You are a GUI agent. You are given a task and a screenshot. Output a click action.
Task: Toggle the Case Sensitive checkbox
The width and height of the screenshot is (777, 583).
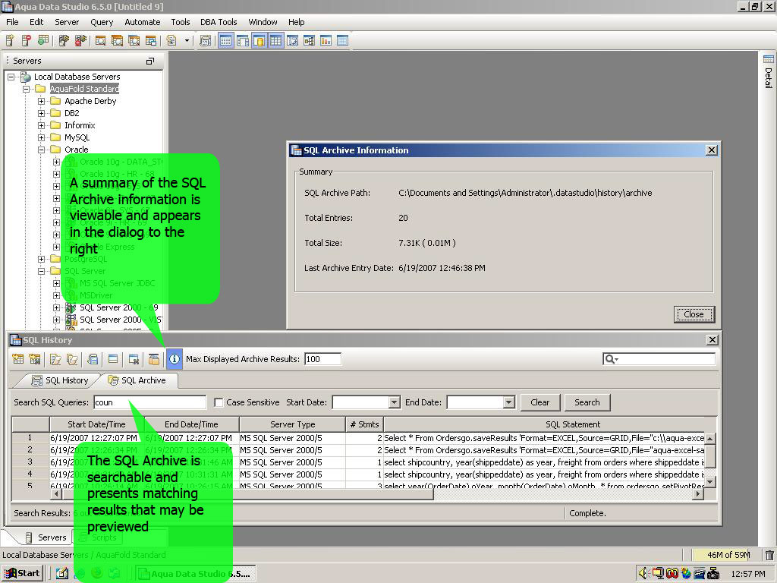(219, 402)
